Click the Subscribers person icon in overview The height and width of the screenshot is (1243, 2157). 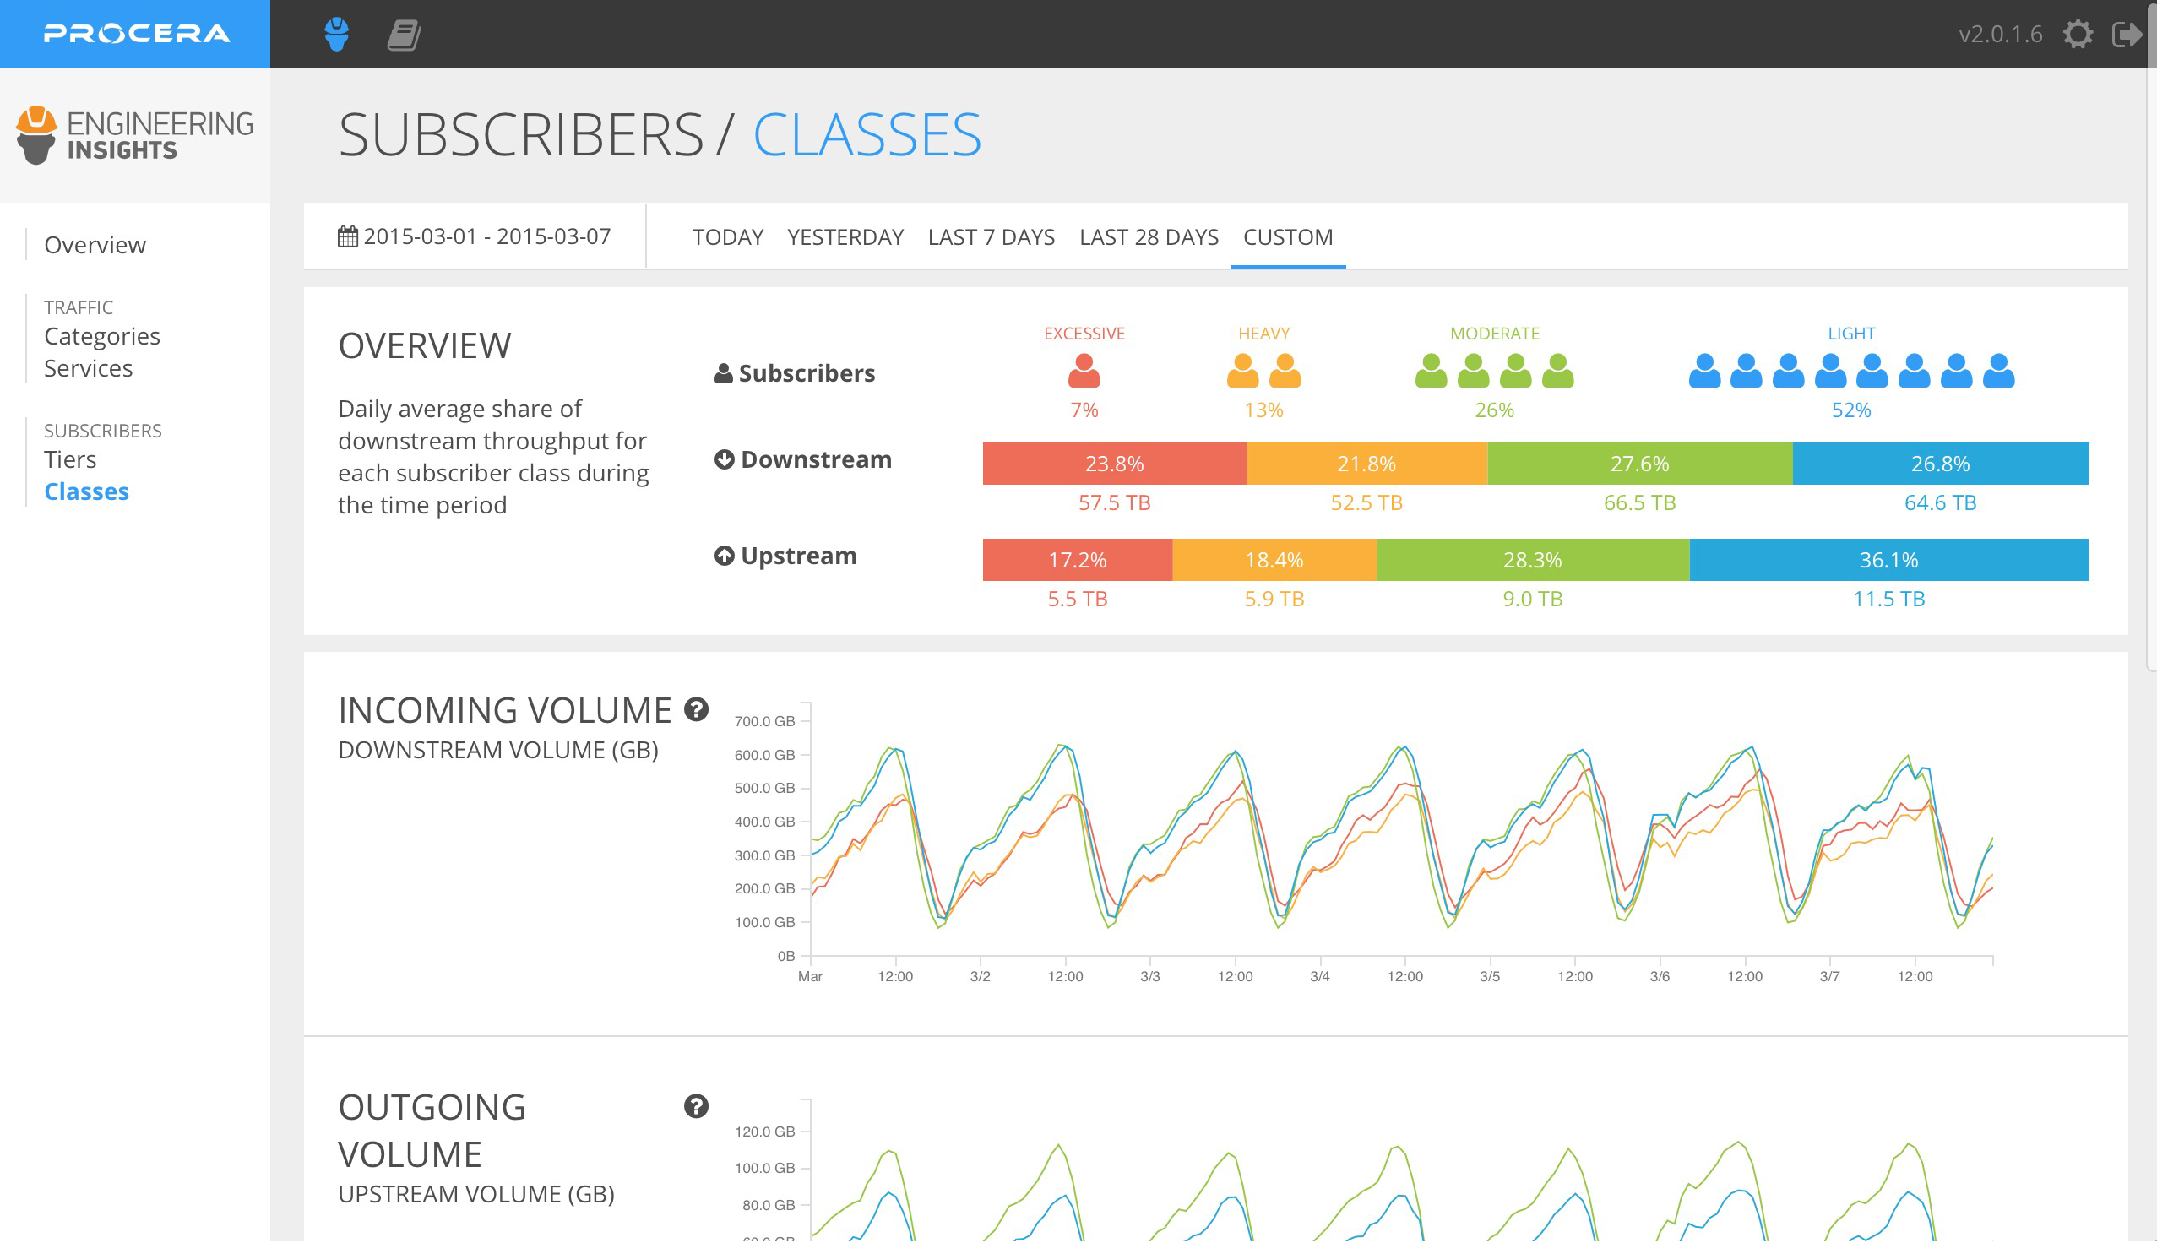(723, 373)
